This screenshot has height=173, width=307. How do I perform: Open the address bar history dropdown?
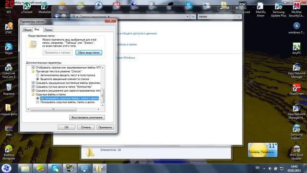[x=188, y=17]
